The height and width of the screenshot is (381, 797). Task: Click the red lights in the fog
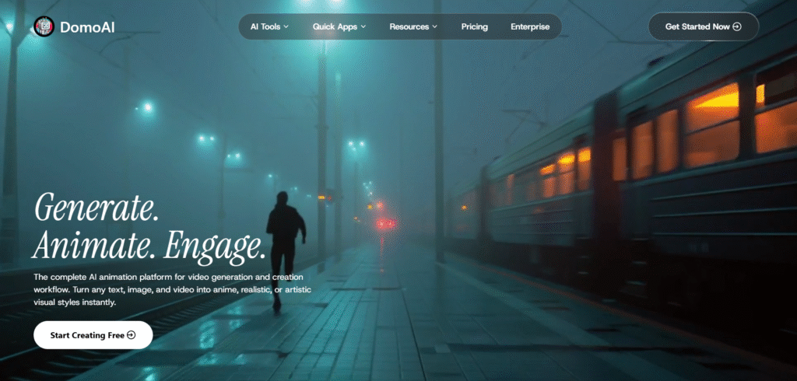click(x=384, y=223)
